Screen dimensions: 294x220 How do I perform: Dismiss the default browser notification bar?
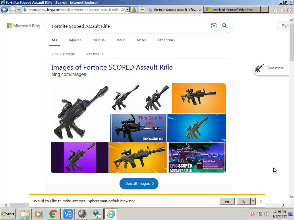click(261, 201)
